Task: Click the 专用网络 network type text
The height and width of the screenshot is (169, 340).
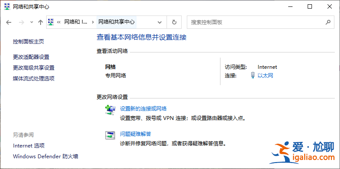Action: [x=116, y=76]
